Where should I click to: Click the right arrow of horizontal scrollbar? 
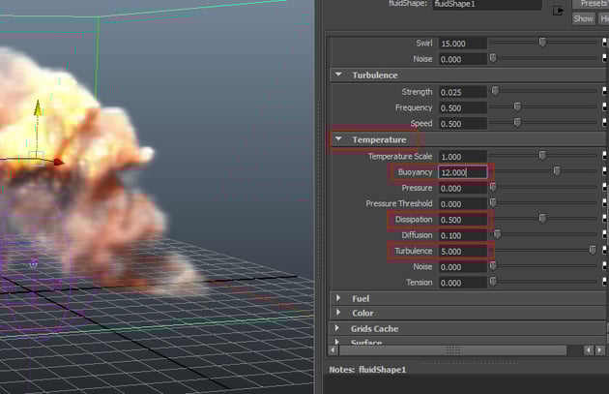pyautogui.click(x=599, y=350)
